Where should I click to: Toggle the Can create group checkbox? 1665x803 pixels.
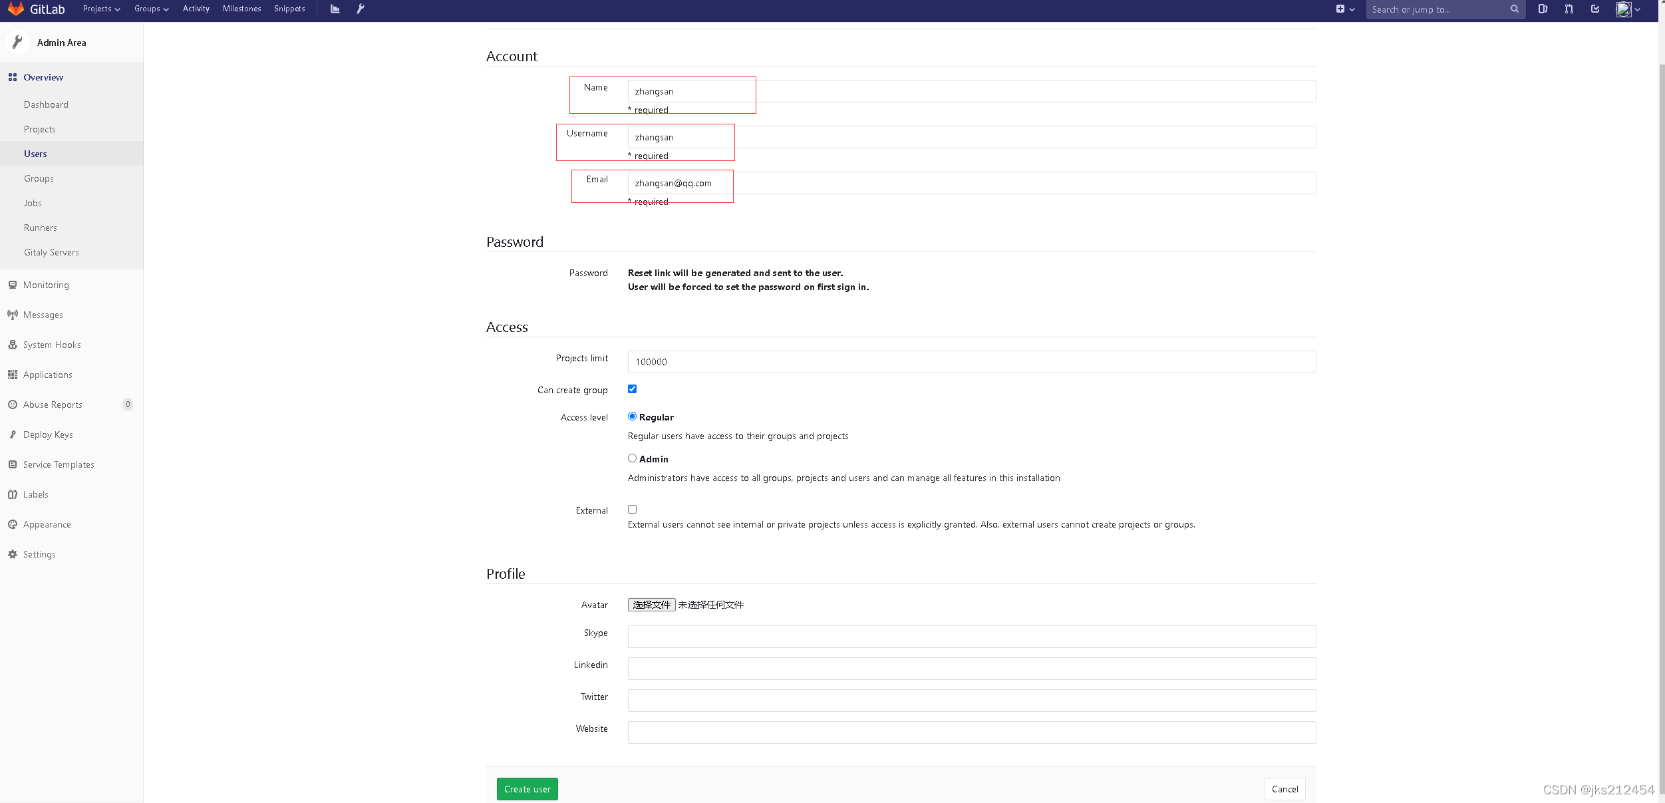tap(632, 389)
